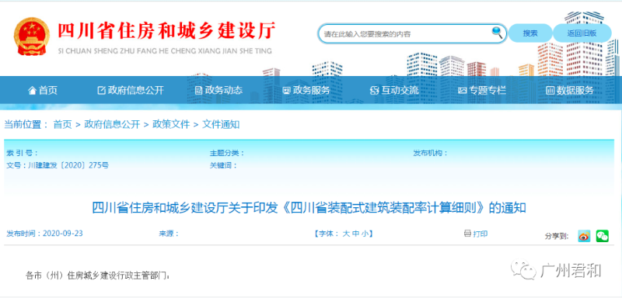Set font size to 小
The width and height of the screenshot is (622, 298).
pos(364,234)
